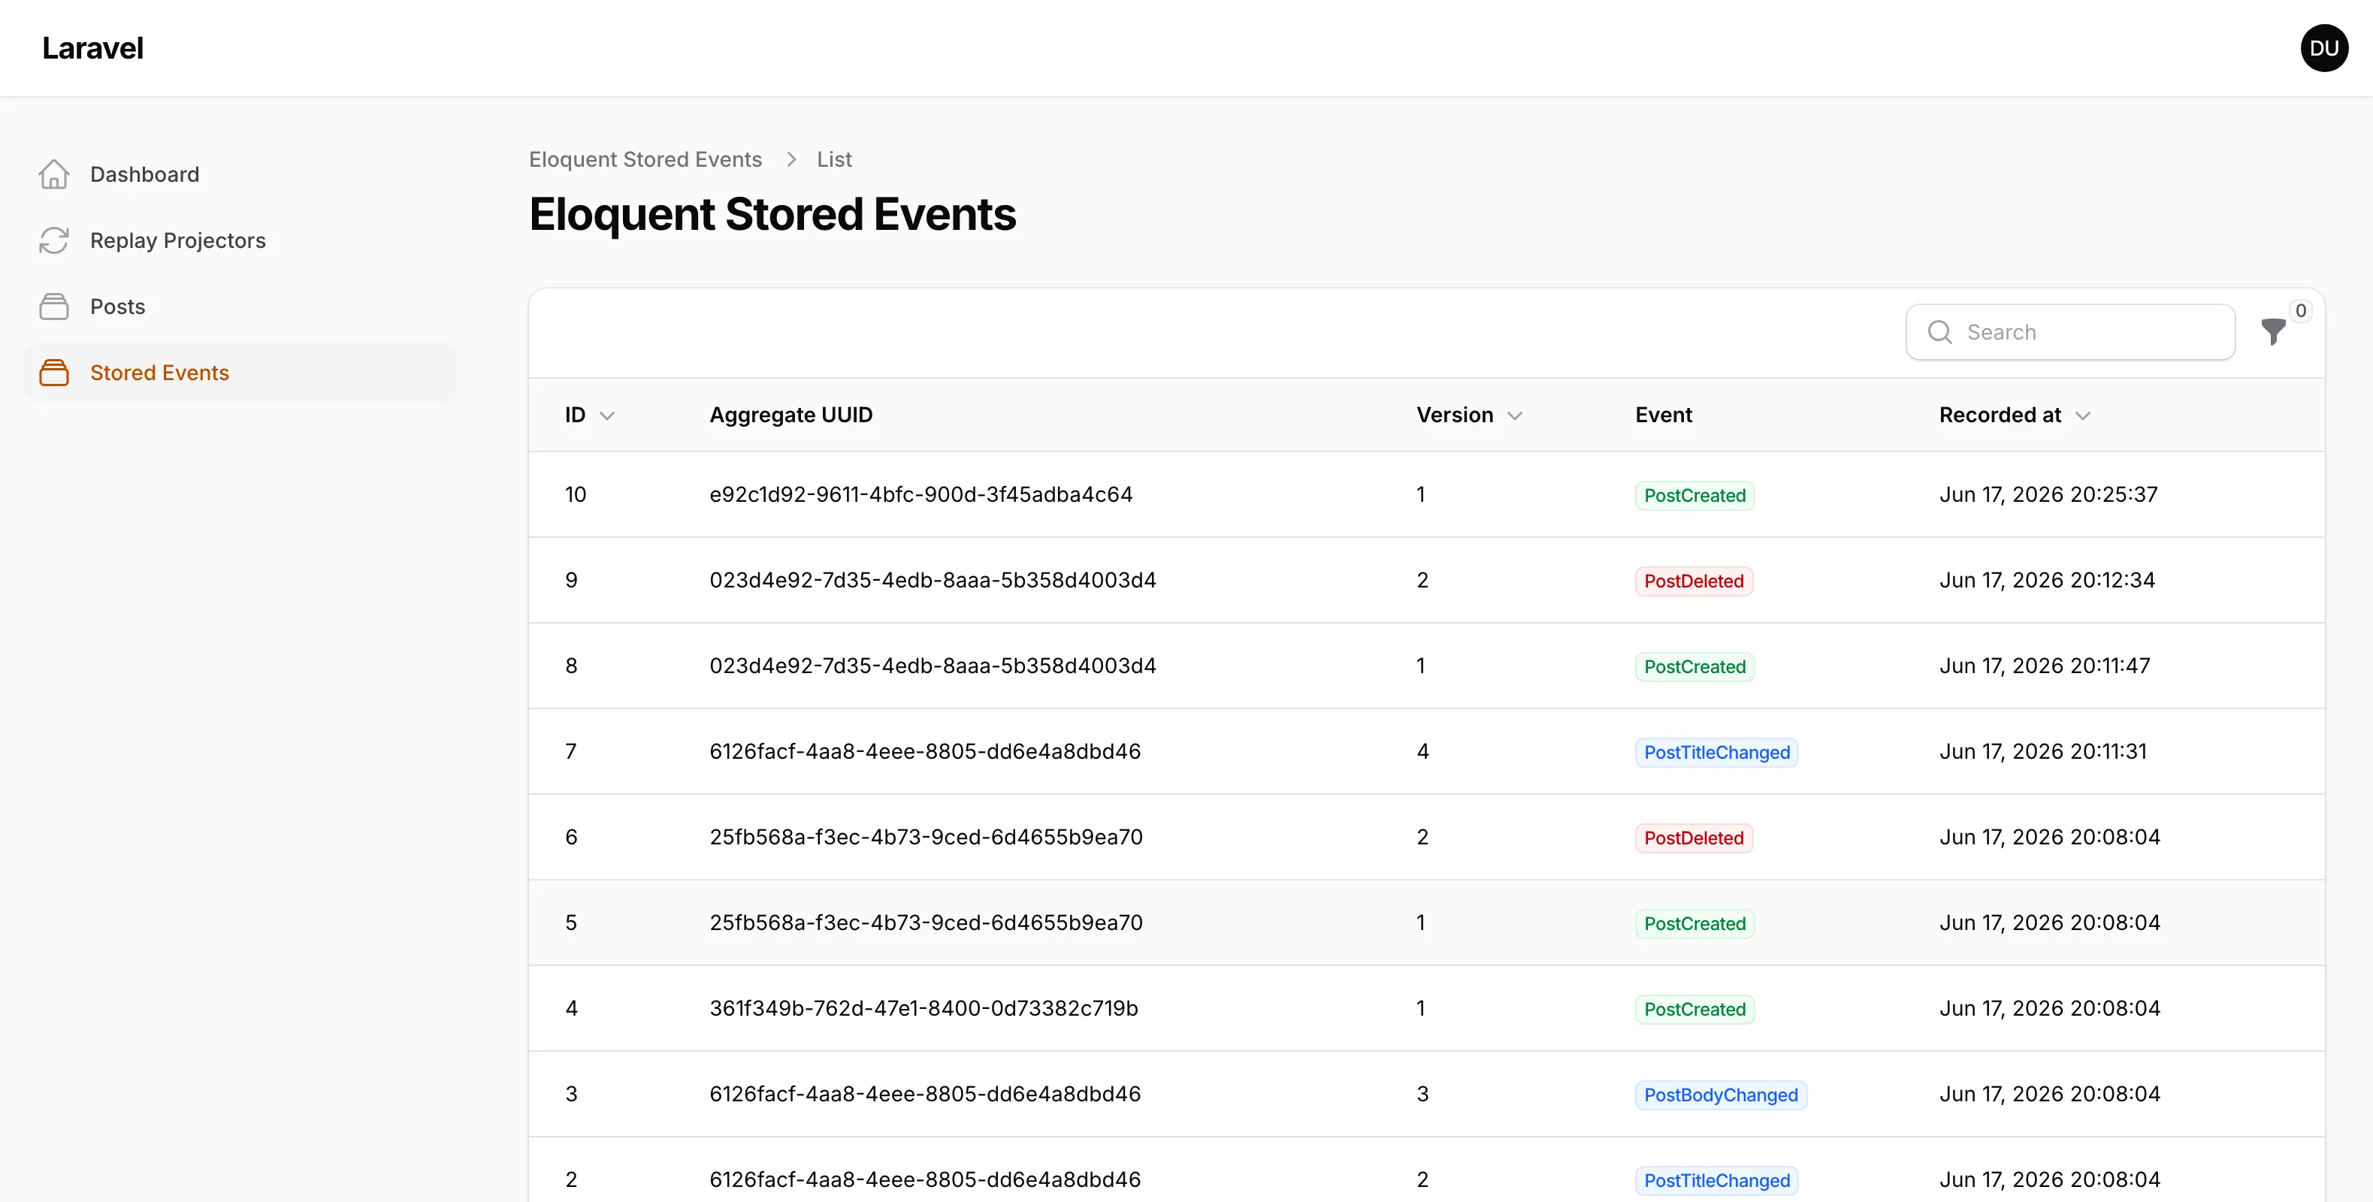The image size is (2373, 1202).
Task: Click the Aggregate UUID column header
Action: point(790,415)
